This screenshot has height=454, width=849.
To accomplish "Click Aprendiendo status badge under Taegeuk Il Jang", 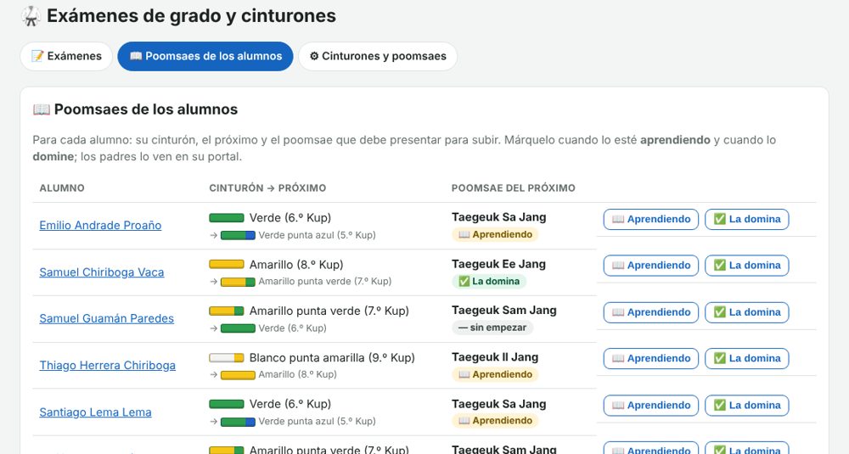I will pos(495,374).
